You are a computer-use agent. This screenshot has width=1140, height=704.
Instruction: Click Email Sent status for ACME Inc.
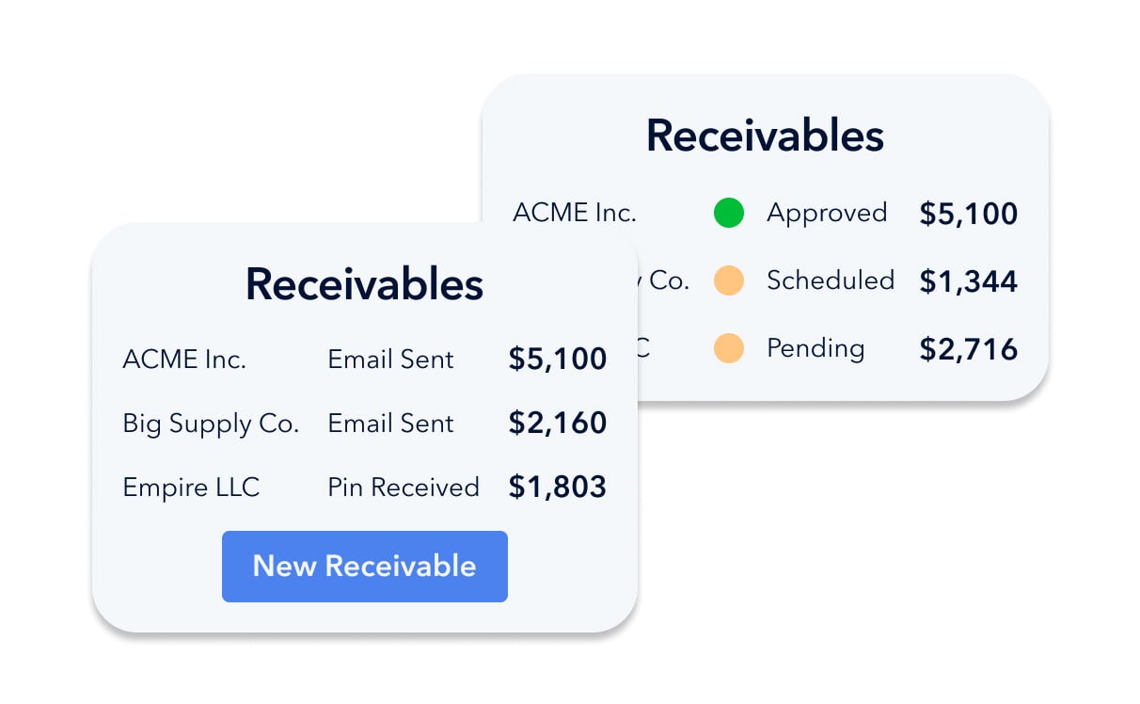[x=390, y=360]
